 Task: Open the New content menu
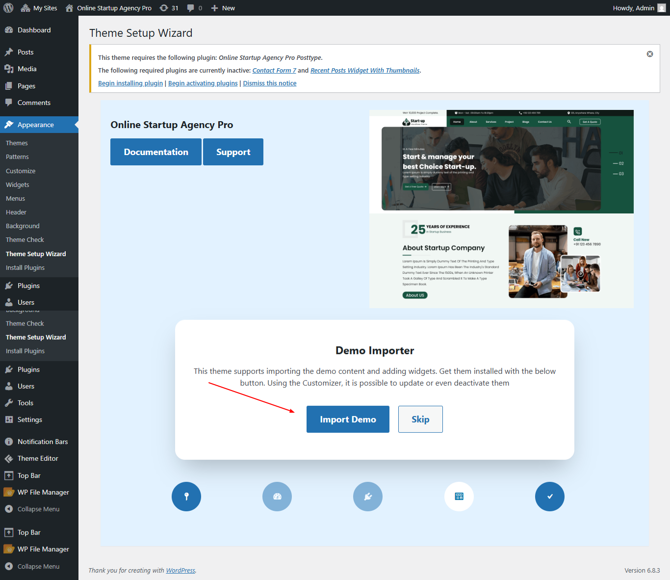click(223, 8)
